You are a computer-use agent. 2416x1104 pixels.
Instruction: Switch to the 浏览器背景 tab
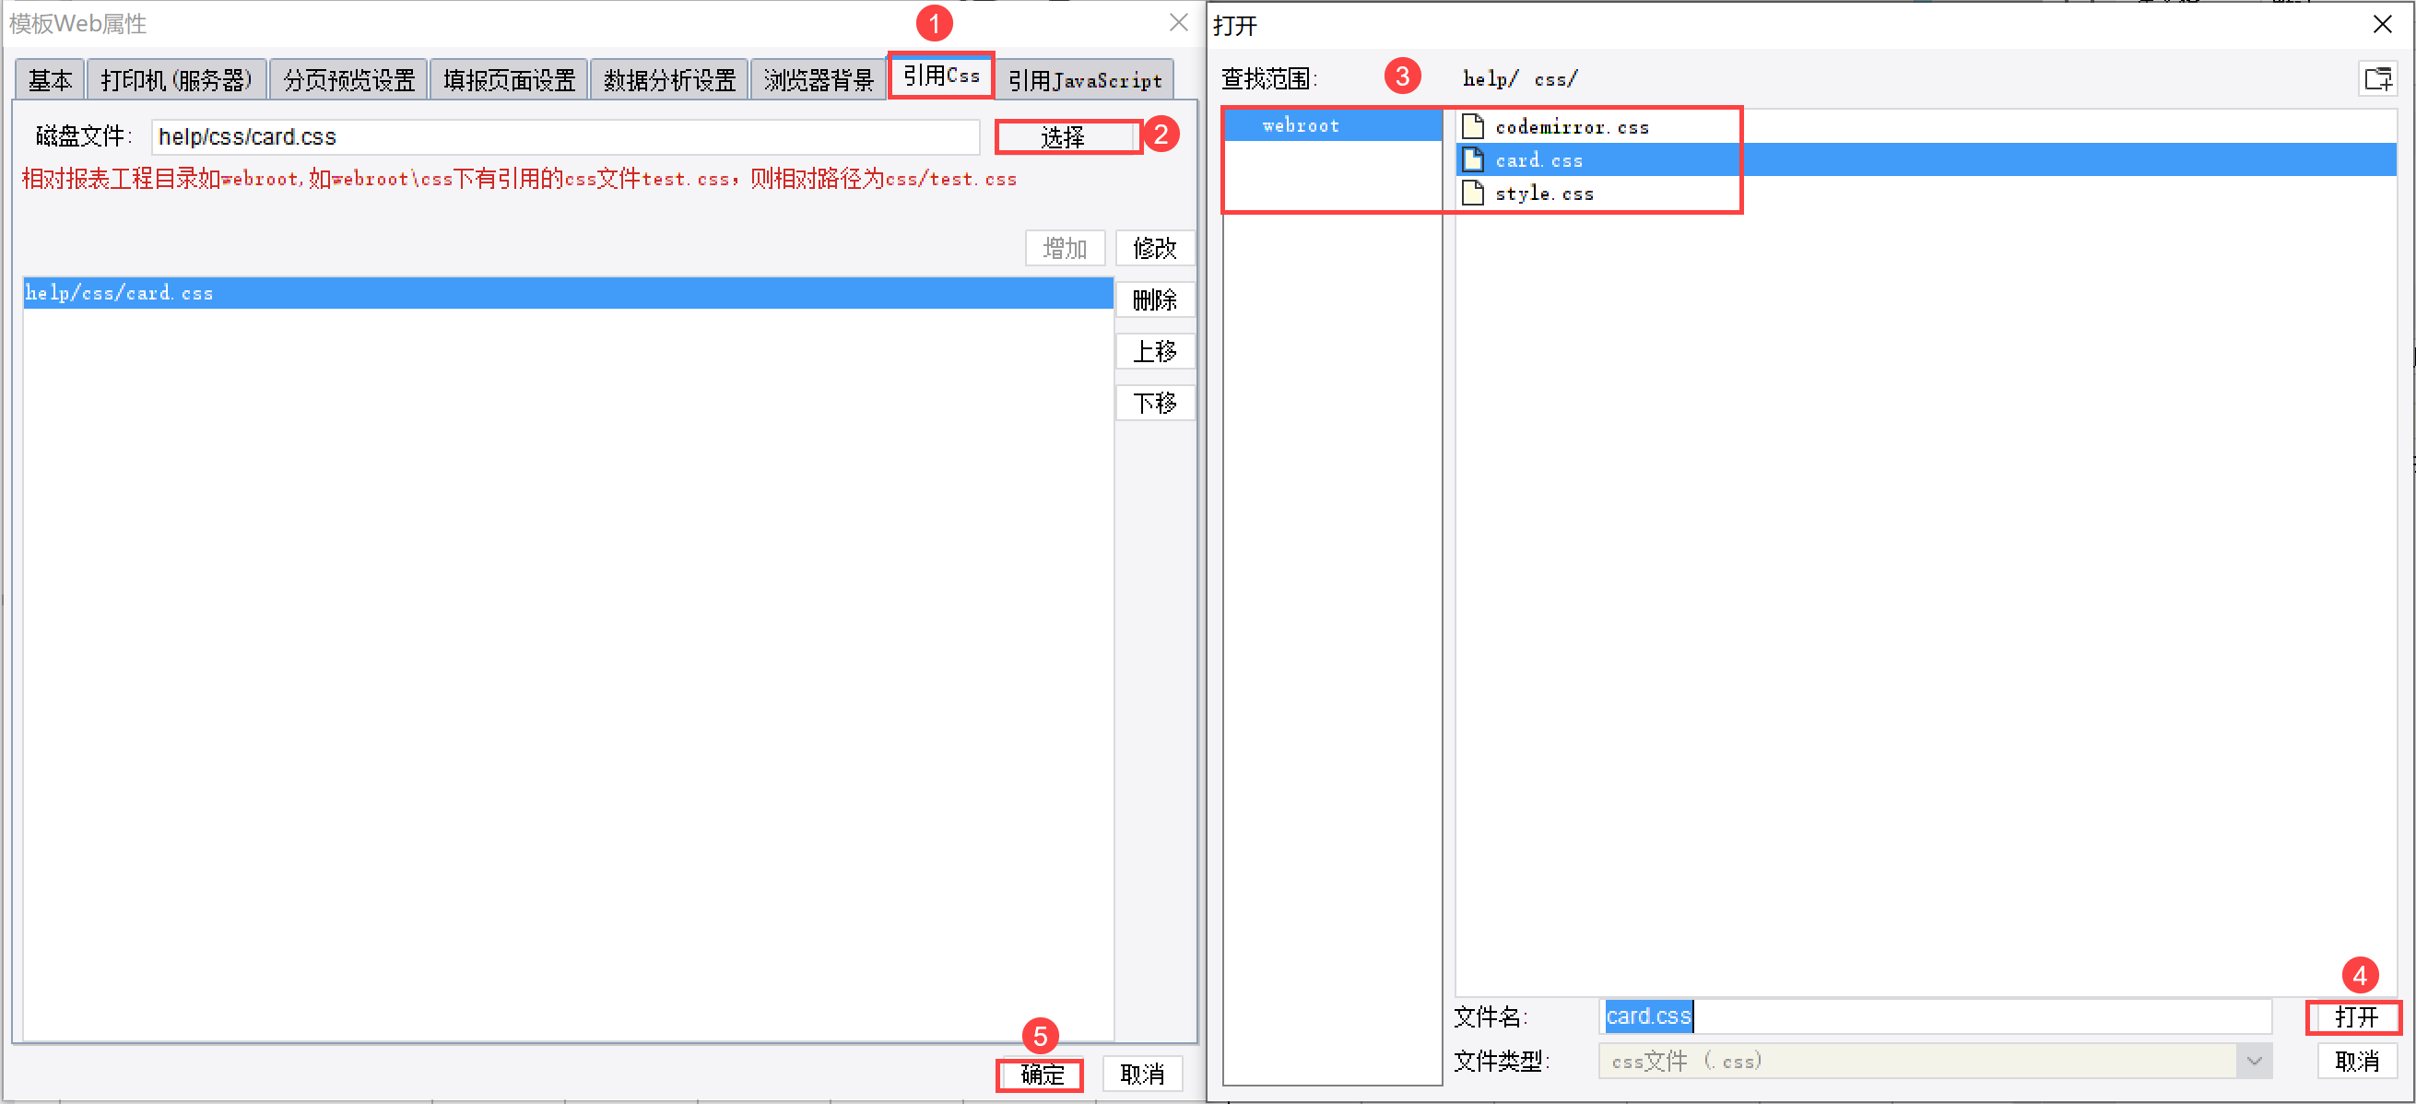(x=818, y=81)
